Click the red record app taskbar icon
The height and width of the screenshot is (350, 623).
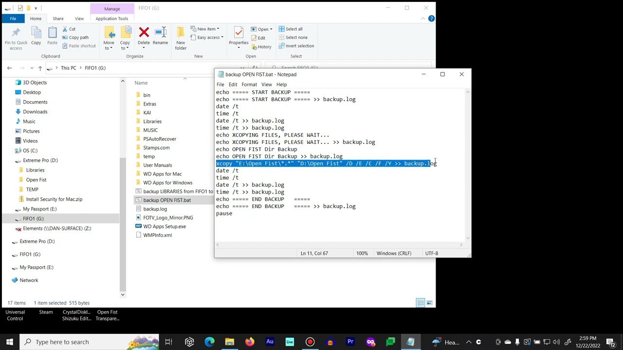[310, 342]
